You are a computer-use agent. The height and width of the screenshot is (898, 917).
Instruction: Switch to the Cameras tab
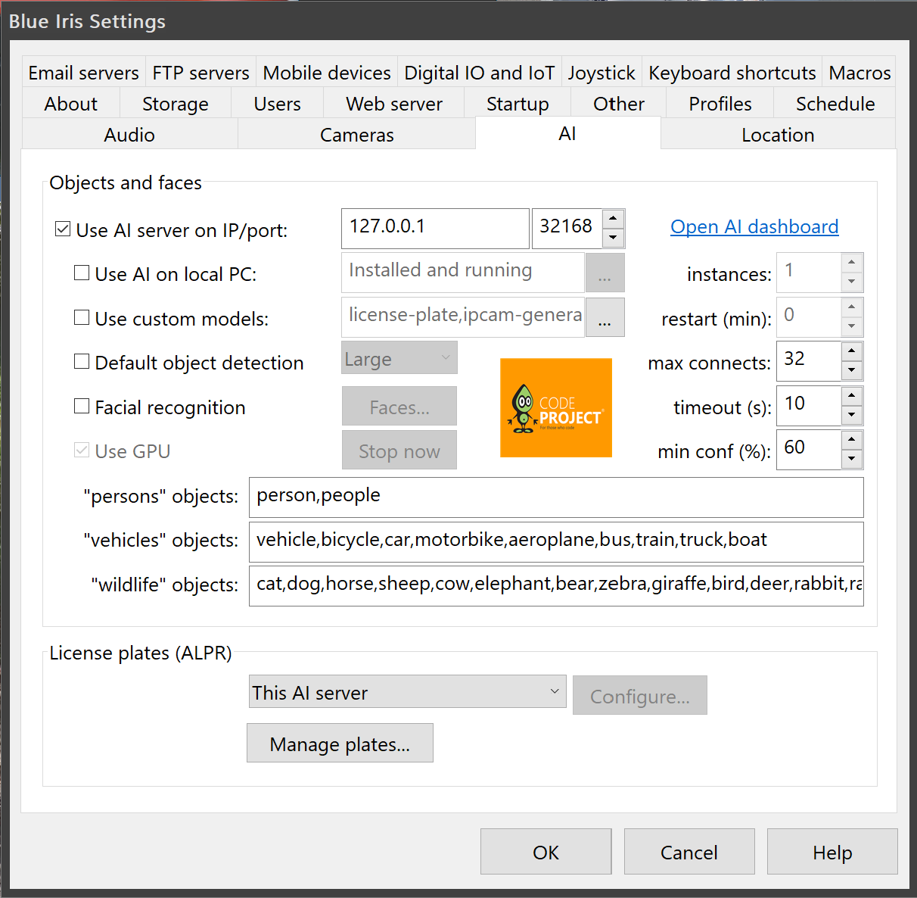tap(356, 135)
